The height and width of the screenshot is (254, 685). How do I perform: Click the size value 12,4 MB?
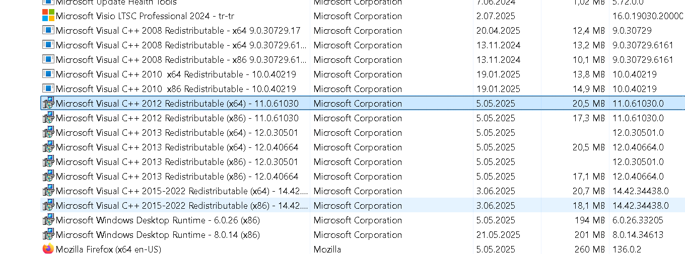click(x=589, y=31)
